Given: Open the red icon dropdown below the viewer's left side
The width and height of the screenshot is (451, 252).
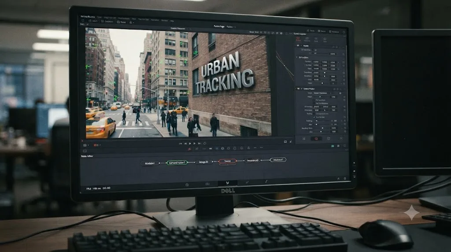Looking at the screenshot, I should coord(96,145).
